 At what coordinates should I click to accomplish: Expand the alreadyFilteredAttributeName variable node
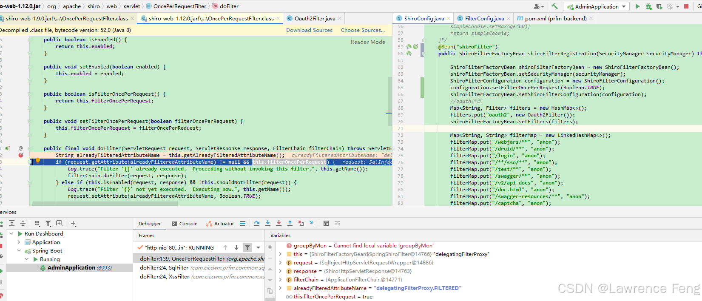(x=280, y=288)
